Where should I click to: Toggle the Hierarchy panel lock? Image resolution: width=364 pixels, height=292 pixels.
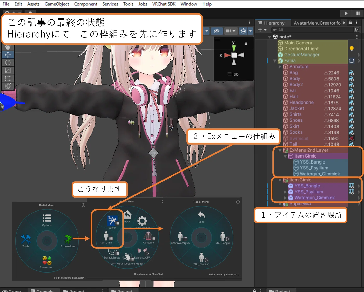pyautogui.click(x=350, y=23)
